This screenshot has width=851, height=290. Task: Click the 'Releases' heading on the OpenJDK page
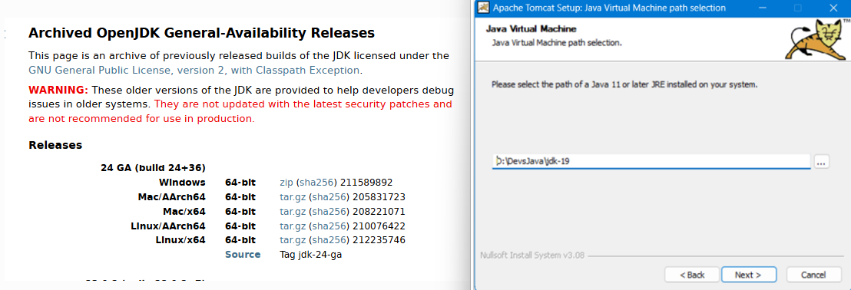(55, 145)
